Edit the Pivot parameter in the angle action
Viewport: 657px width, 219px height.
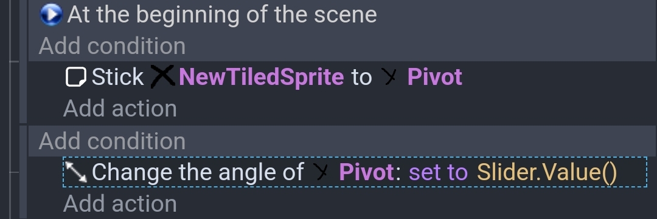pyautogui.click(x=366, y=172)
